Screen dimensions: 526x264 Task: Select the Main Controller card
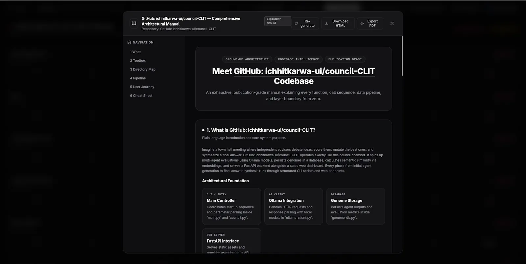tap(231, 206)
